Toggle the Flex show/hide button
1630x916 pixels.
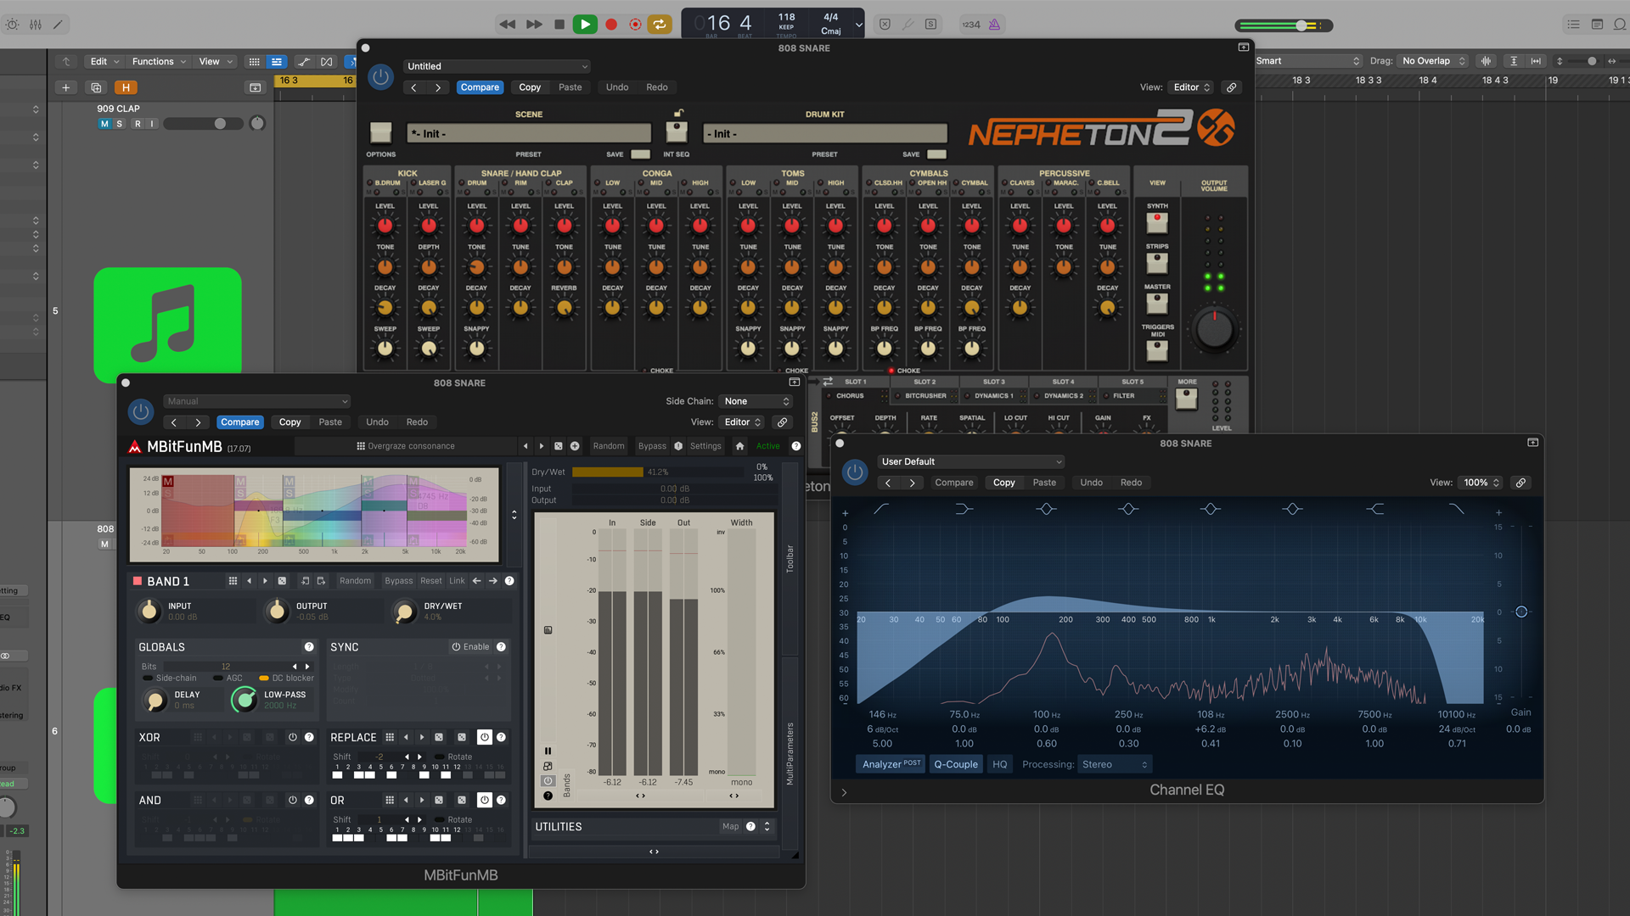point(327,62)
